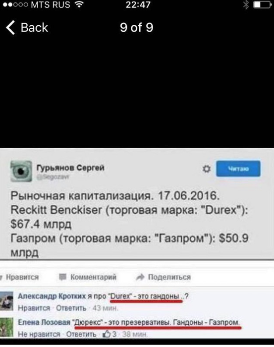The height and width of the screenshot is (347, 274).
Task: Tap the Back label text
Action: [x=34, y=28]
